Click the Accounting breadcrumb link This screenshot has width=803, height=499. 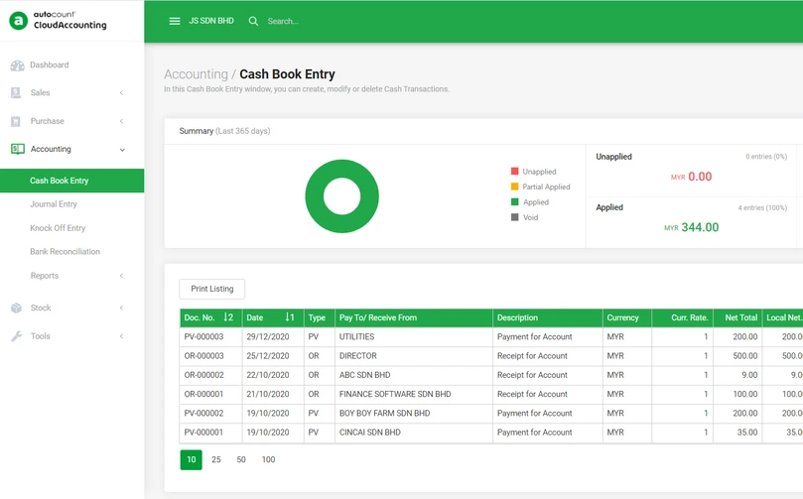click(196, 74)
